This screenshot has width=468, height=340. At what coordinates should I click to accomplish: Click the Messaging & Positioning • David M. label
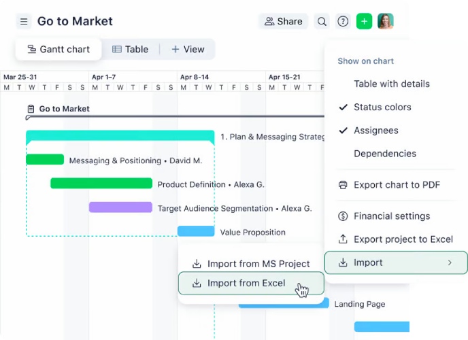click(x=135, y=160)
